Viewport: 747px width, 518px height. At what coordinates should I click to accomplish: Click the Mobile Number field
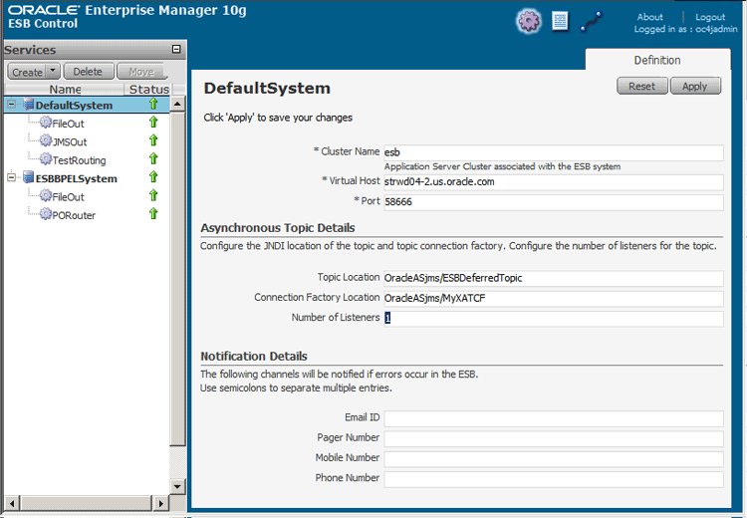pos(554,459)
